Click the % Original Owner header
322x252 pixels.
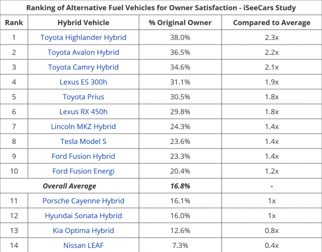(x=180, y=23)
